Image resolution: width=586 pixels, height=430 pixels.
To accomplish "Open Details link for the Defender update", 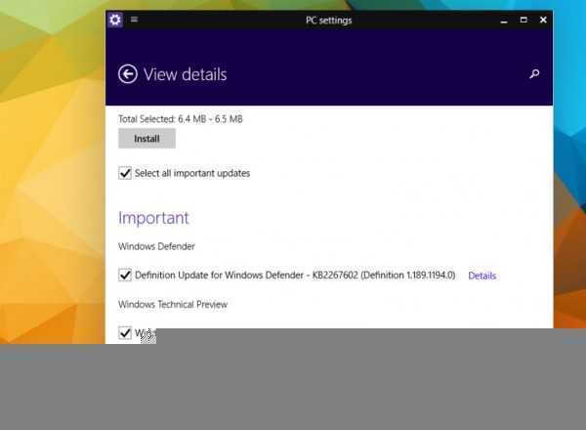I will pos(482,276).
